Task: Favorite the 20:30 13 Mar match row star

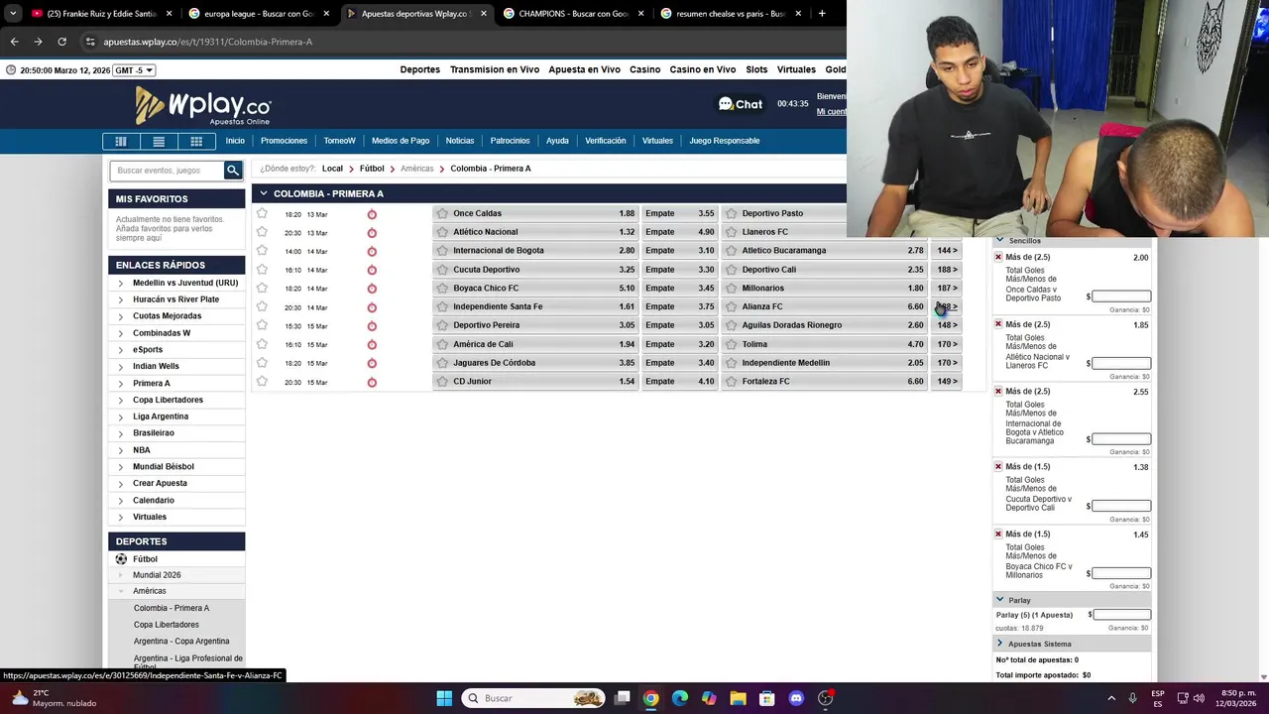Action: pos(262,232)
